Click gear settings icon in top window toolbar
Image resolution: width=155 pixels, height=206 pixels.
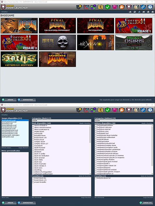point(79,7)
